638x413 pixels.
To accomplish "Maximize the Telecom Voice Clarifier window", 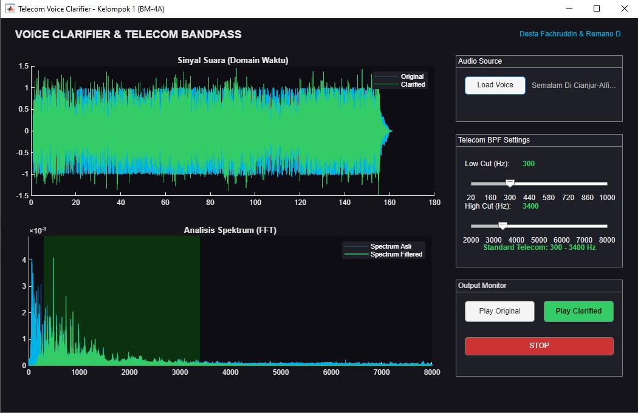I will click(597, 8).
